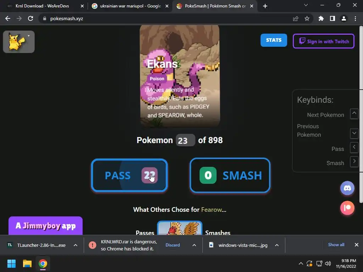Click the sync status tray icon
Screen dimensions: 363x272
point(309,263)
